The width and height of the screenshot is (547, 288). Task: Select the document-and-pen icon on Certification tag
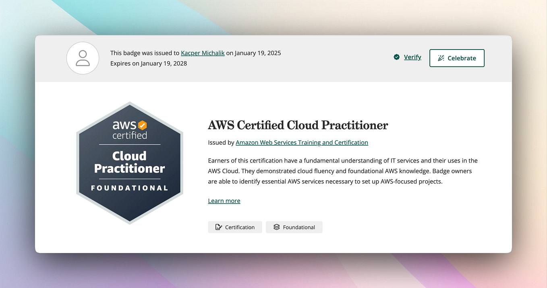[218, 227]
